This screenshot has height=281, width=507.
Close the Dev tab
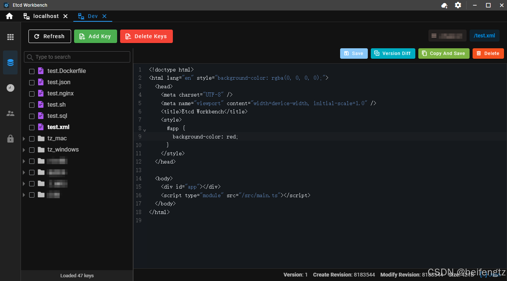[104, 16]
